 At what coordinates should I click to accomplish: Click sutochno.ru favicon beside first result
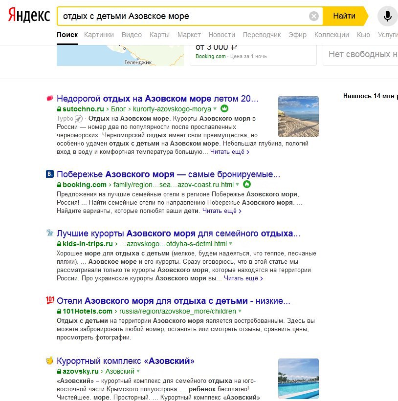pyautogui.click(x=50, y=98)
